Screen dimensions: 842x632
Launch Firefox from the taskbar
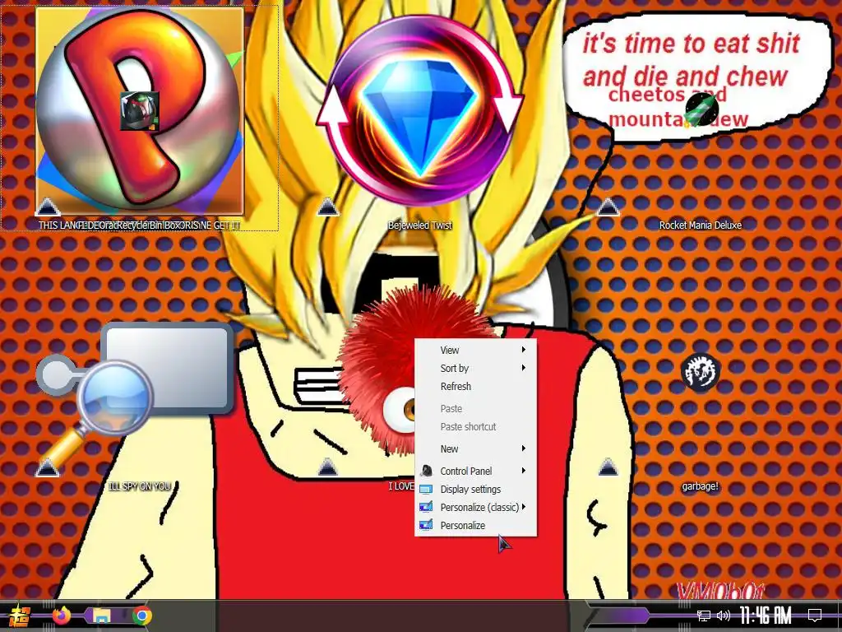[x=62, y=615]
